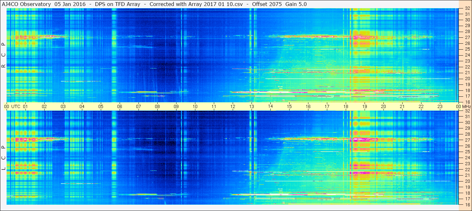The image size is (472, 211).
Task: Click the 32 MHz label in LCP panel
Action: [x=467, y=111]
